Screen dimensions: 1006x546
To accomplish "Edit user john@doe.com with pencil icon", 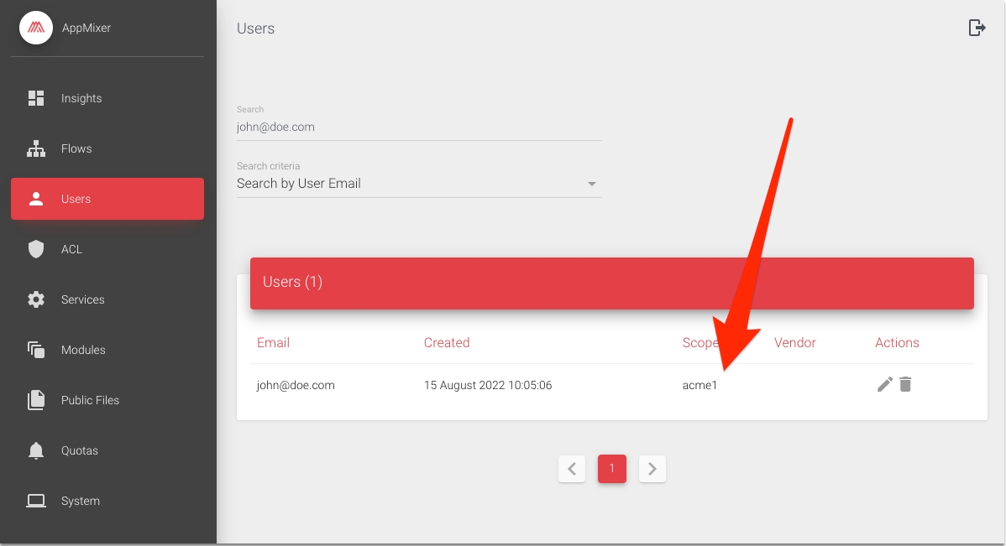I will [x=884, y=385].
